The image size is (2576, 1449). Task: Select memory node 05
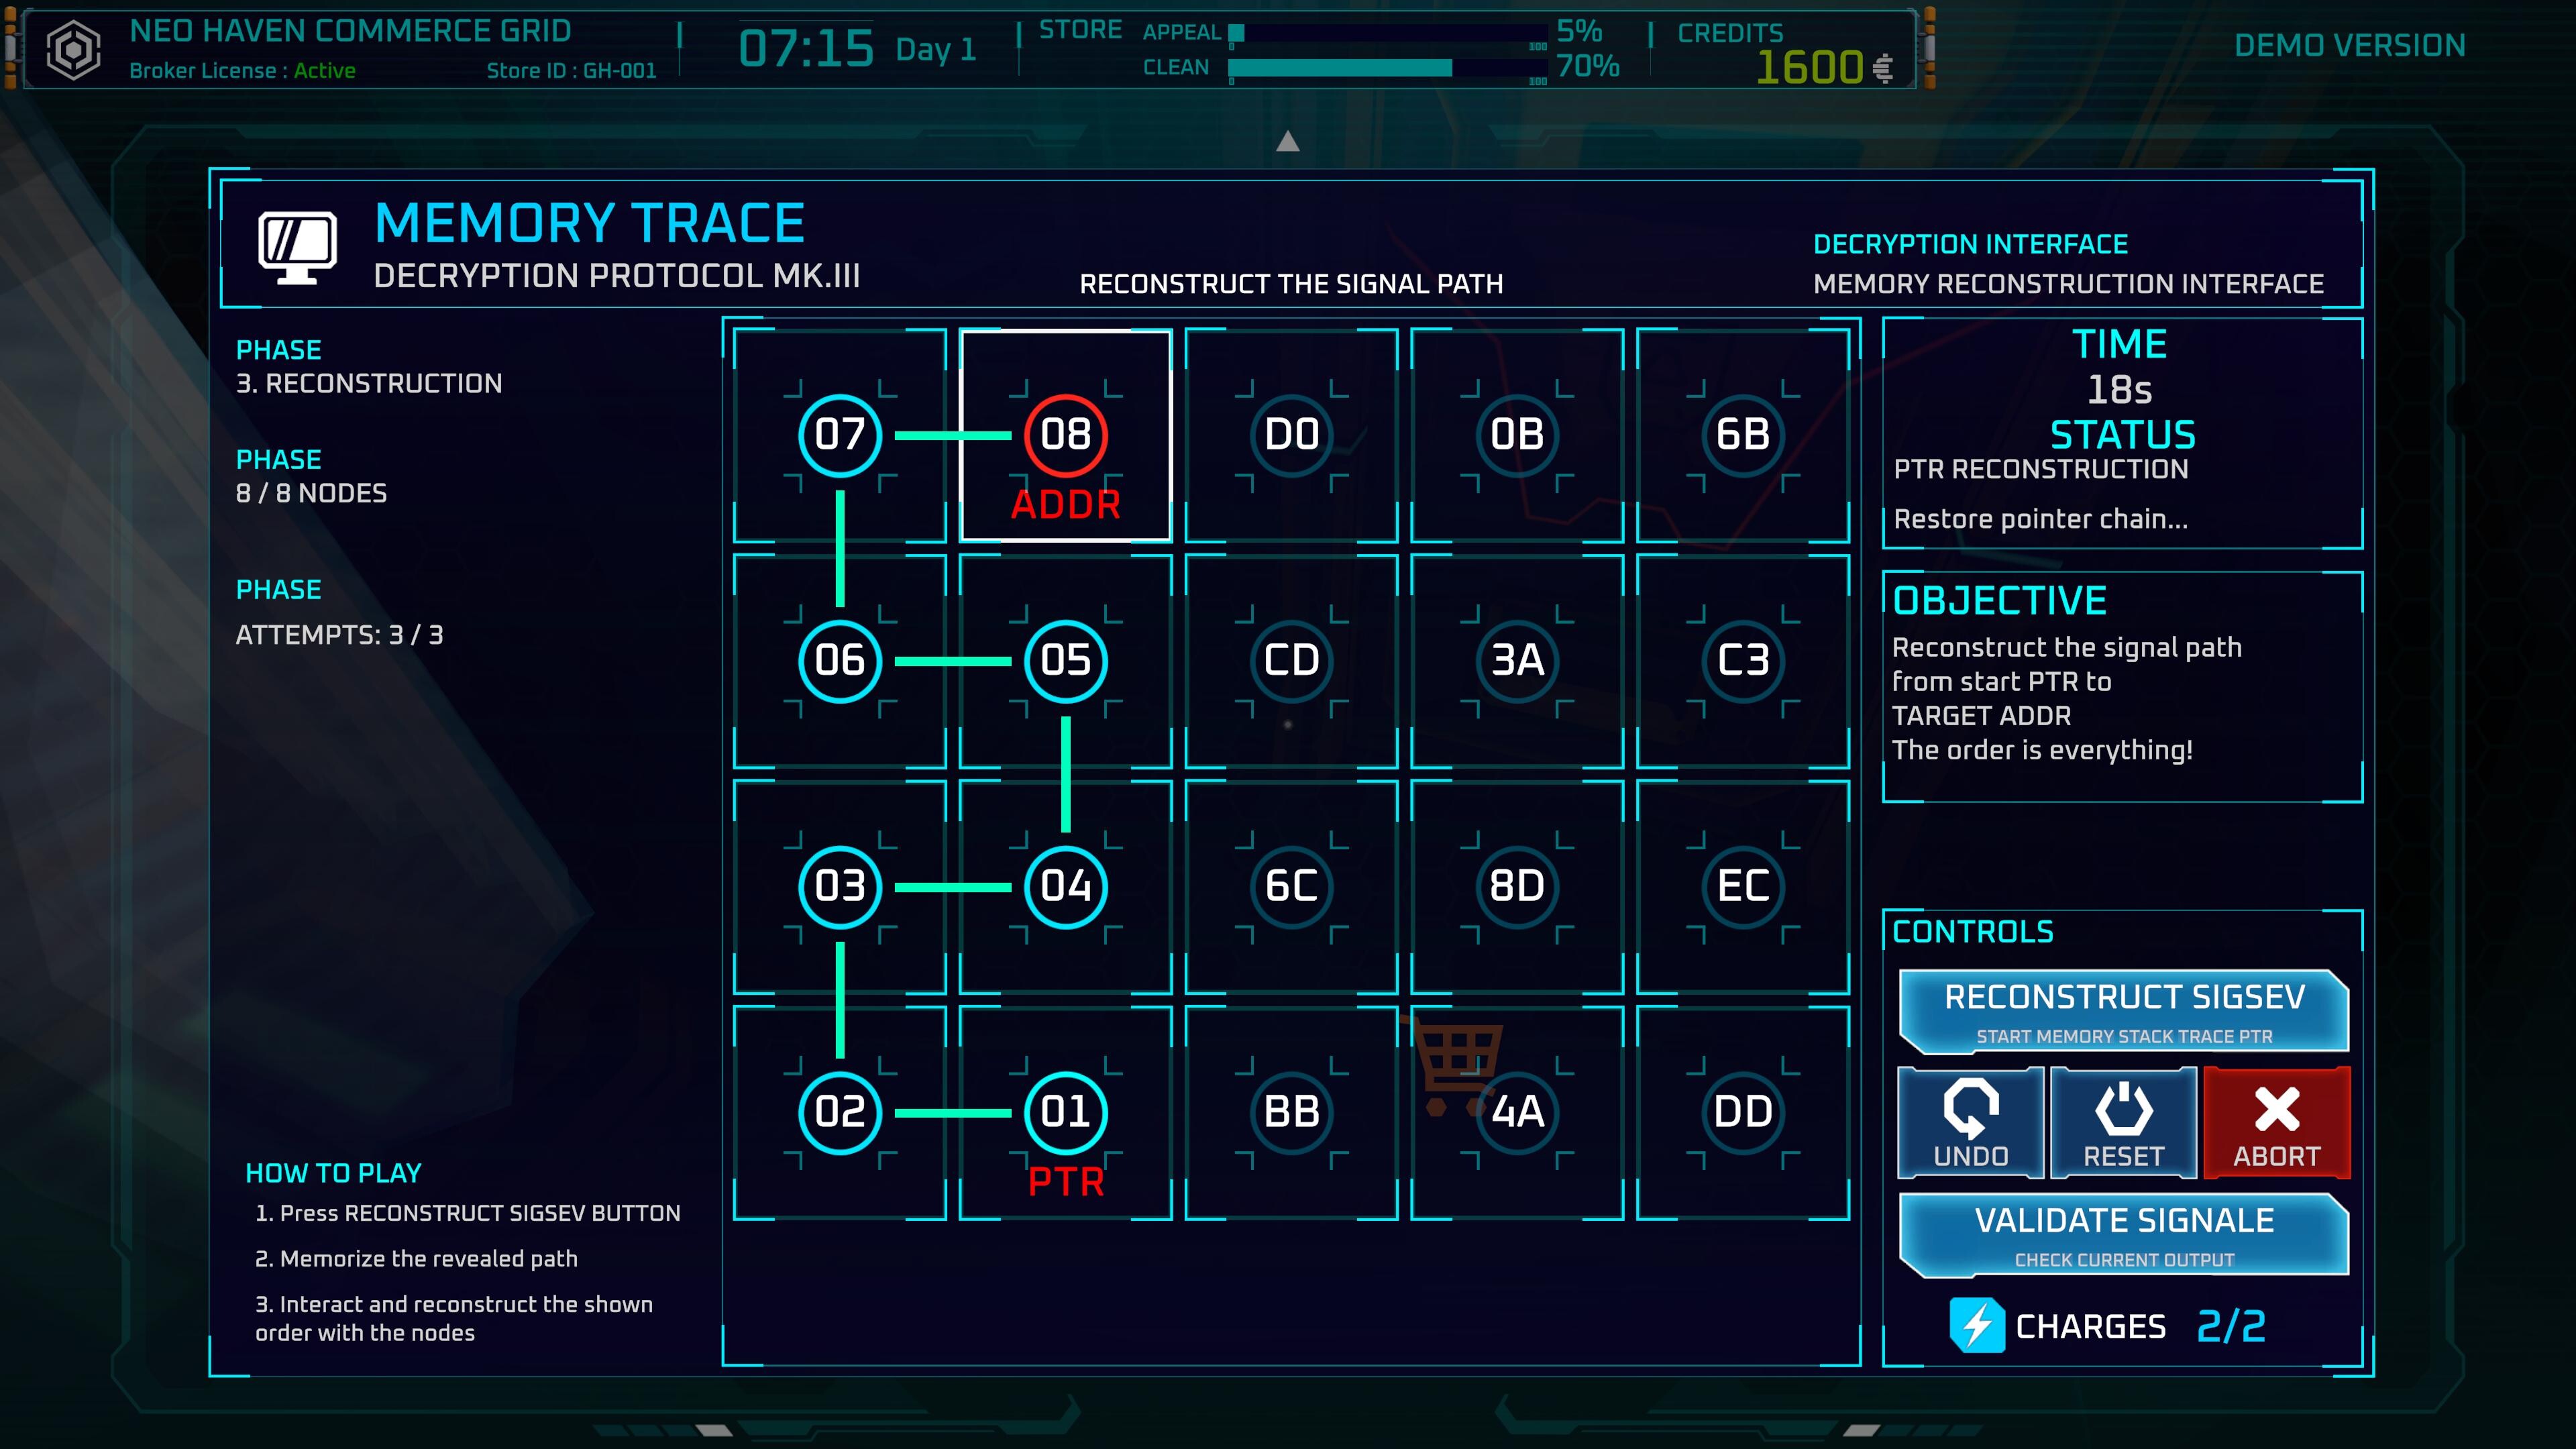coord(1065,660)
